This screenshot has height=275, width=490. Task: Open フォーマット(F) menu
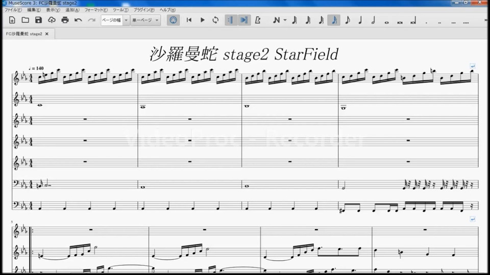tap(96, 10)
